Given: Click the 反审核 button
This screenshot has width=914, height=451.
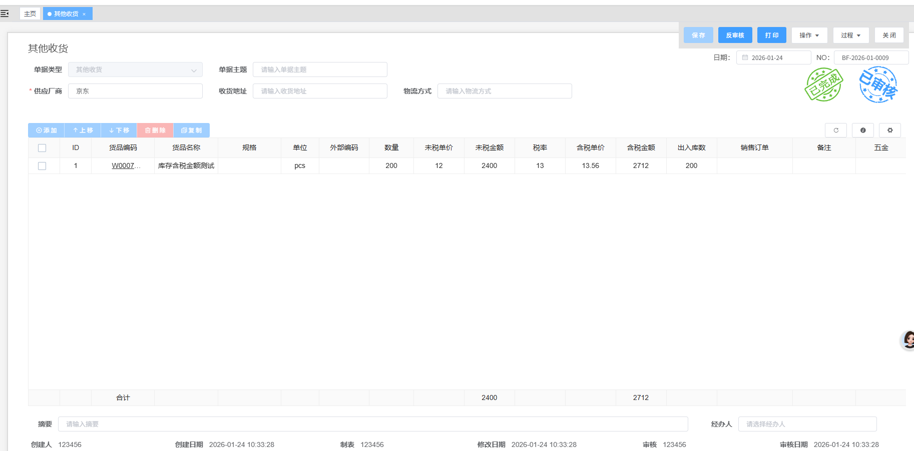Looking at the screenshot, I should [x=735, y=35].
